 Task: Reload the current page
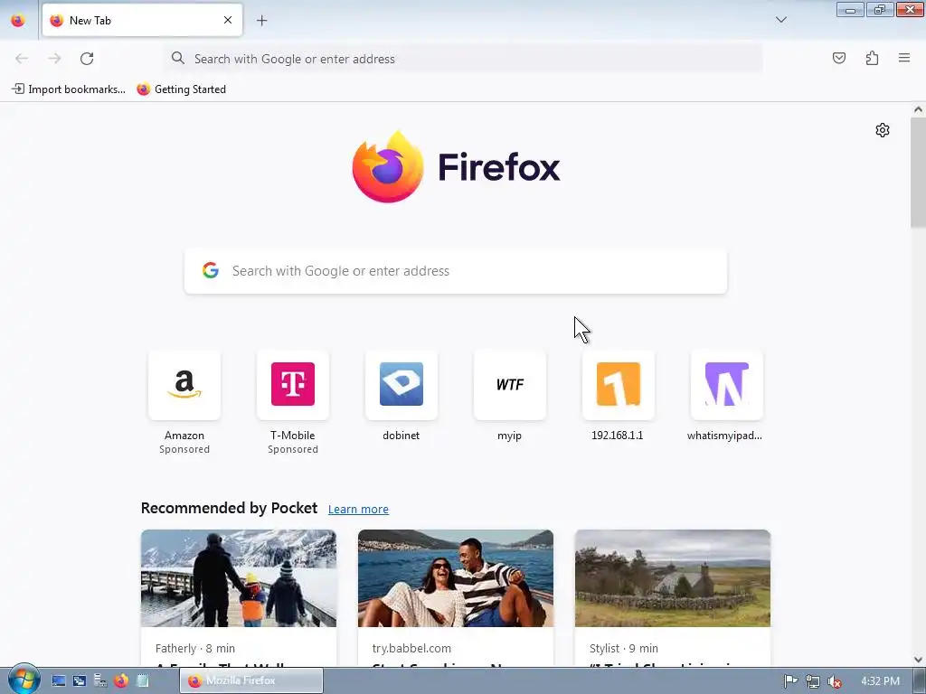[87, 59]
